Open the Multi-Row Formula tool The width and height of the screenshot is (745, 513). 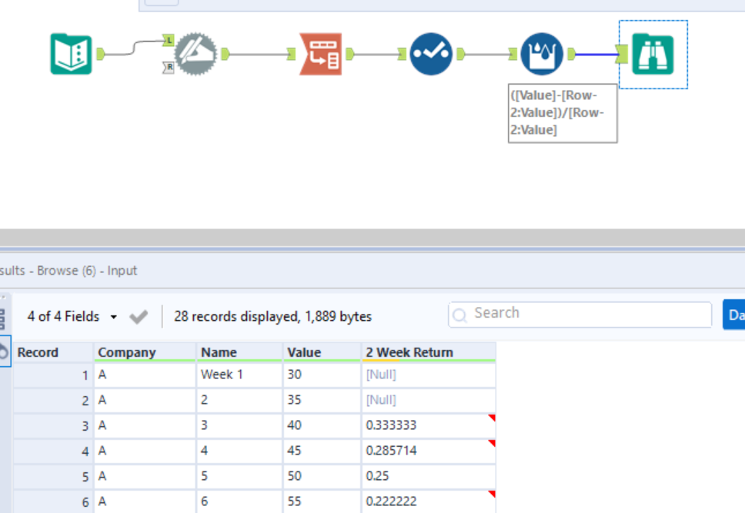[x=543, y=54]
